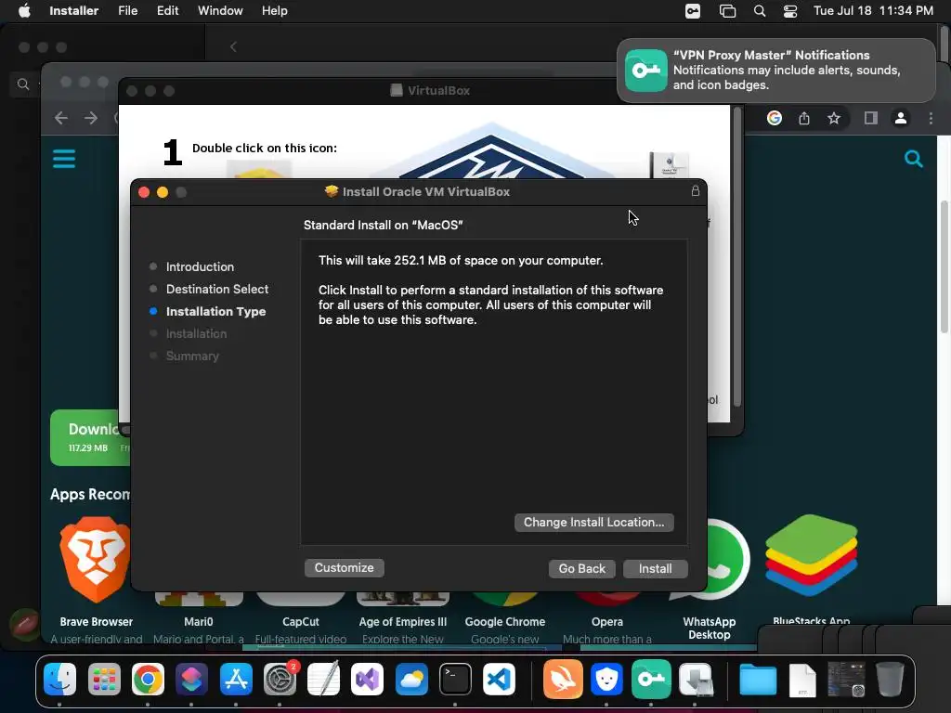Screen dimensions: 951x713
Task: Click the Install button in installer
Action: point(655,569)
